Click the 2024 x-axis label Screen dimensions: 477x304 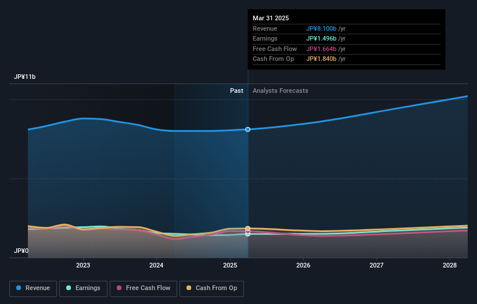point(156,266)
